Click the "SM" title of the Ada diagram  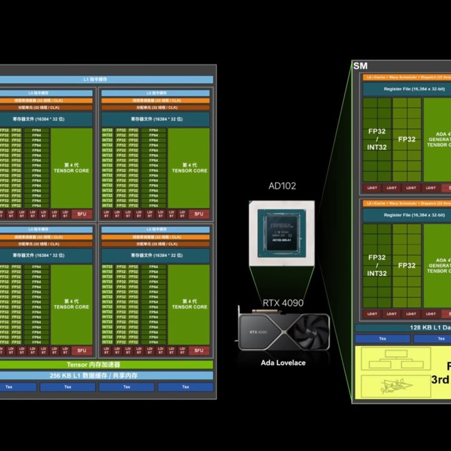pos(360,66)
